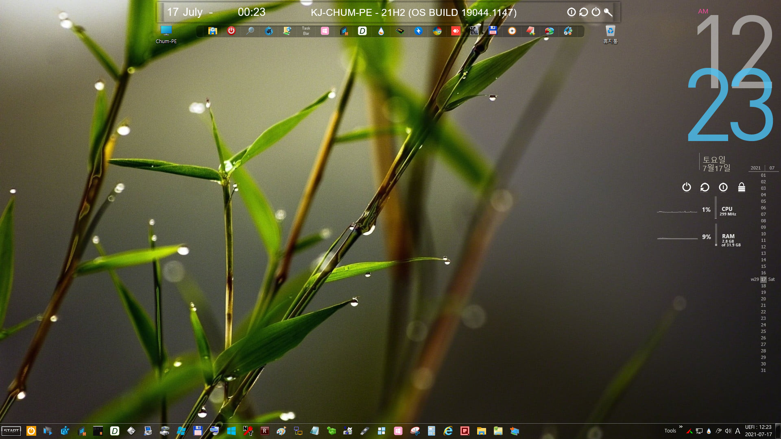This screenshot has height=439, width=781.
Task: Click the blue floppy disk icon in the dock
Action: pyautogui.click(x=493, y=31)
